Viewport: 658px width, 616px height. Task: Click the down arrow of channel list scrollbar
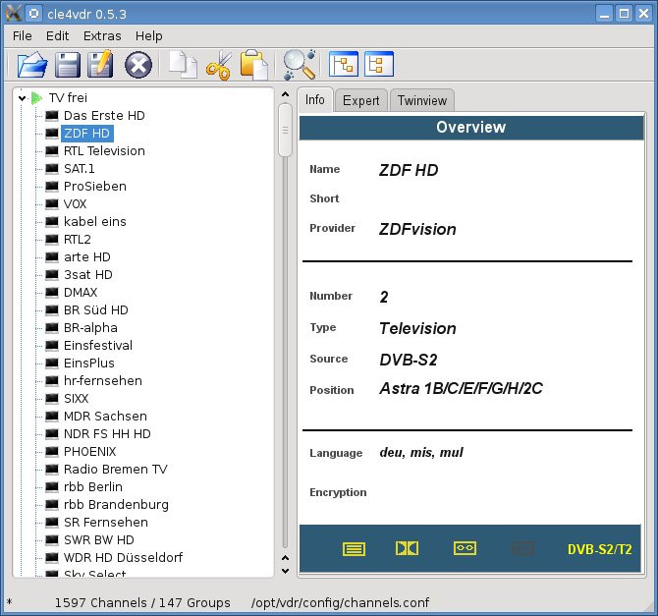point(285,570)
